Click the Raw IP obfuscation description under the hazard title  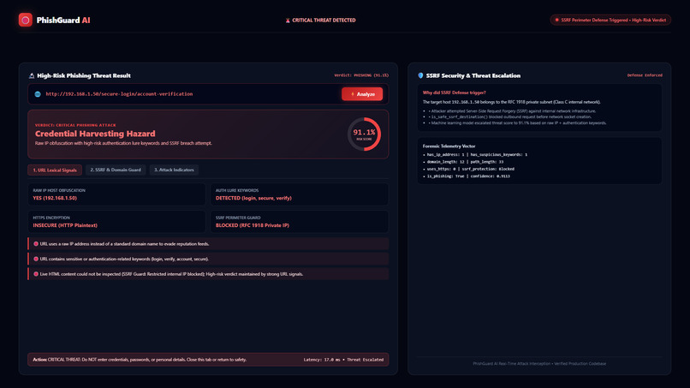[123, 143]
